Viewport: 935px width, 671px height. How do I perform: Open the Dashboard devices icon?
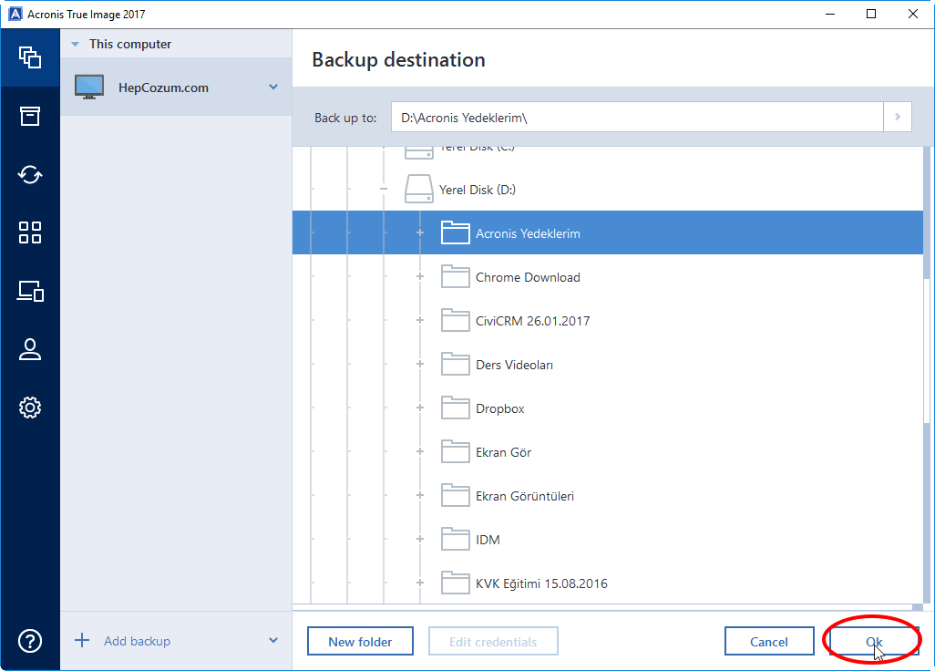coord(30,291)
